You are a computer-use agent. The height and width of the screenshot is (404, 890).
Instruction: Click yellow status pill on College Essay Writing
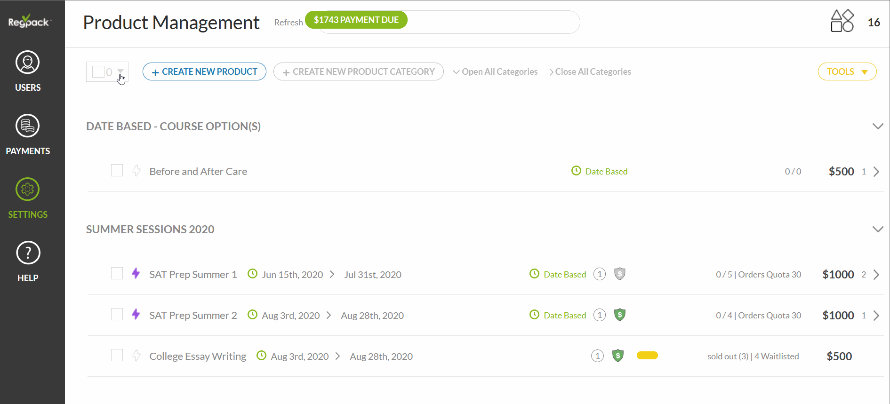point(647,356)
